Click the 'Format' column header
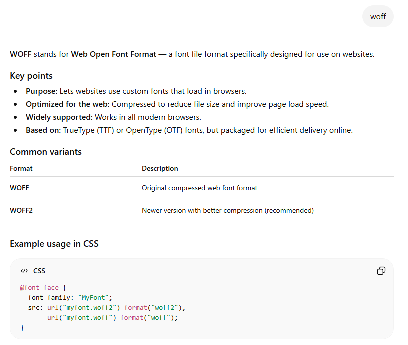Viewport: 408px width, 345px height. tap(21, 168)
